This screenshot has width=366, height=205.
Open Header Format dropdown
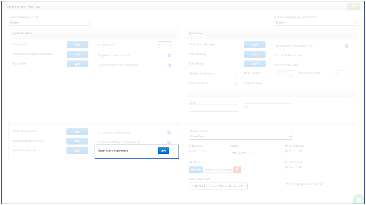coord(241,136)
